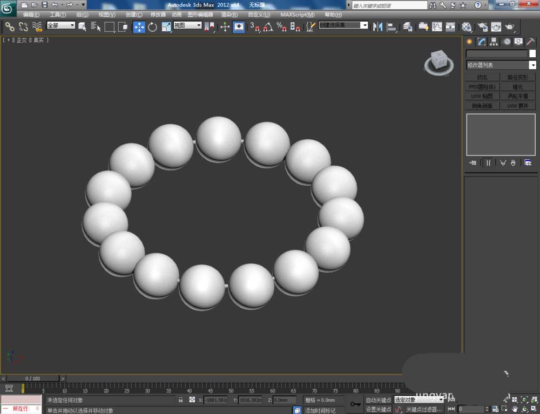Activate the Rotate tool
540x414 pixels.
tap(152, 26)
